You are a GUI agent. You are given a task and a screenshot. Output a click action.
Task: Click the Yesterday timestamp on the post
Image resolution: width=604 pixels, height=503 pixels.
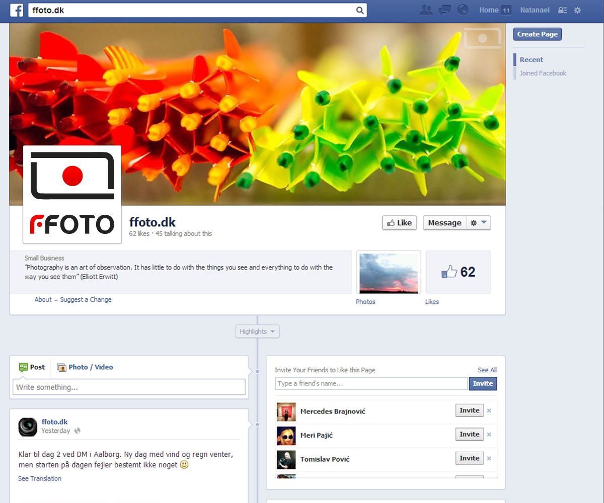click(56, 431)
